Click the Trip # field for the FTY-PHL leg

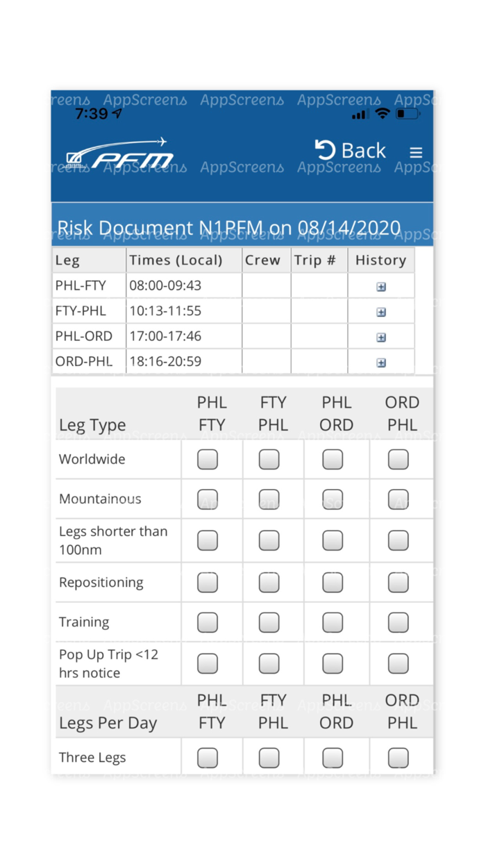pos(318,311)
